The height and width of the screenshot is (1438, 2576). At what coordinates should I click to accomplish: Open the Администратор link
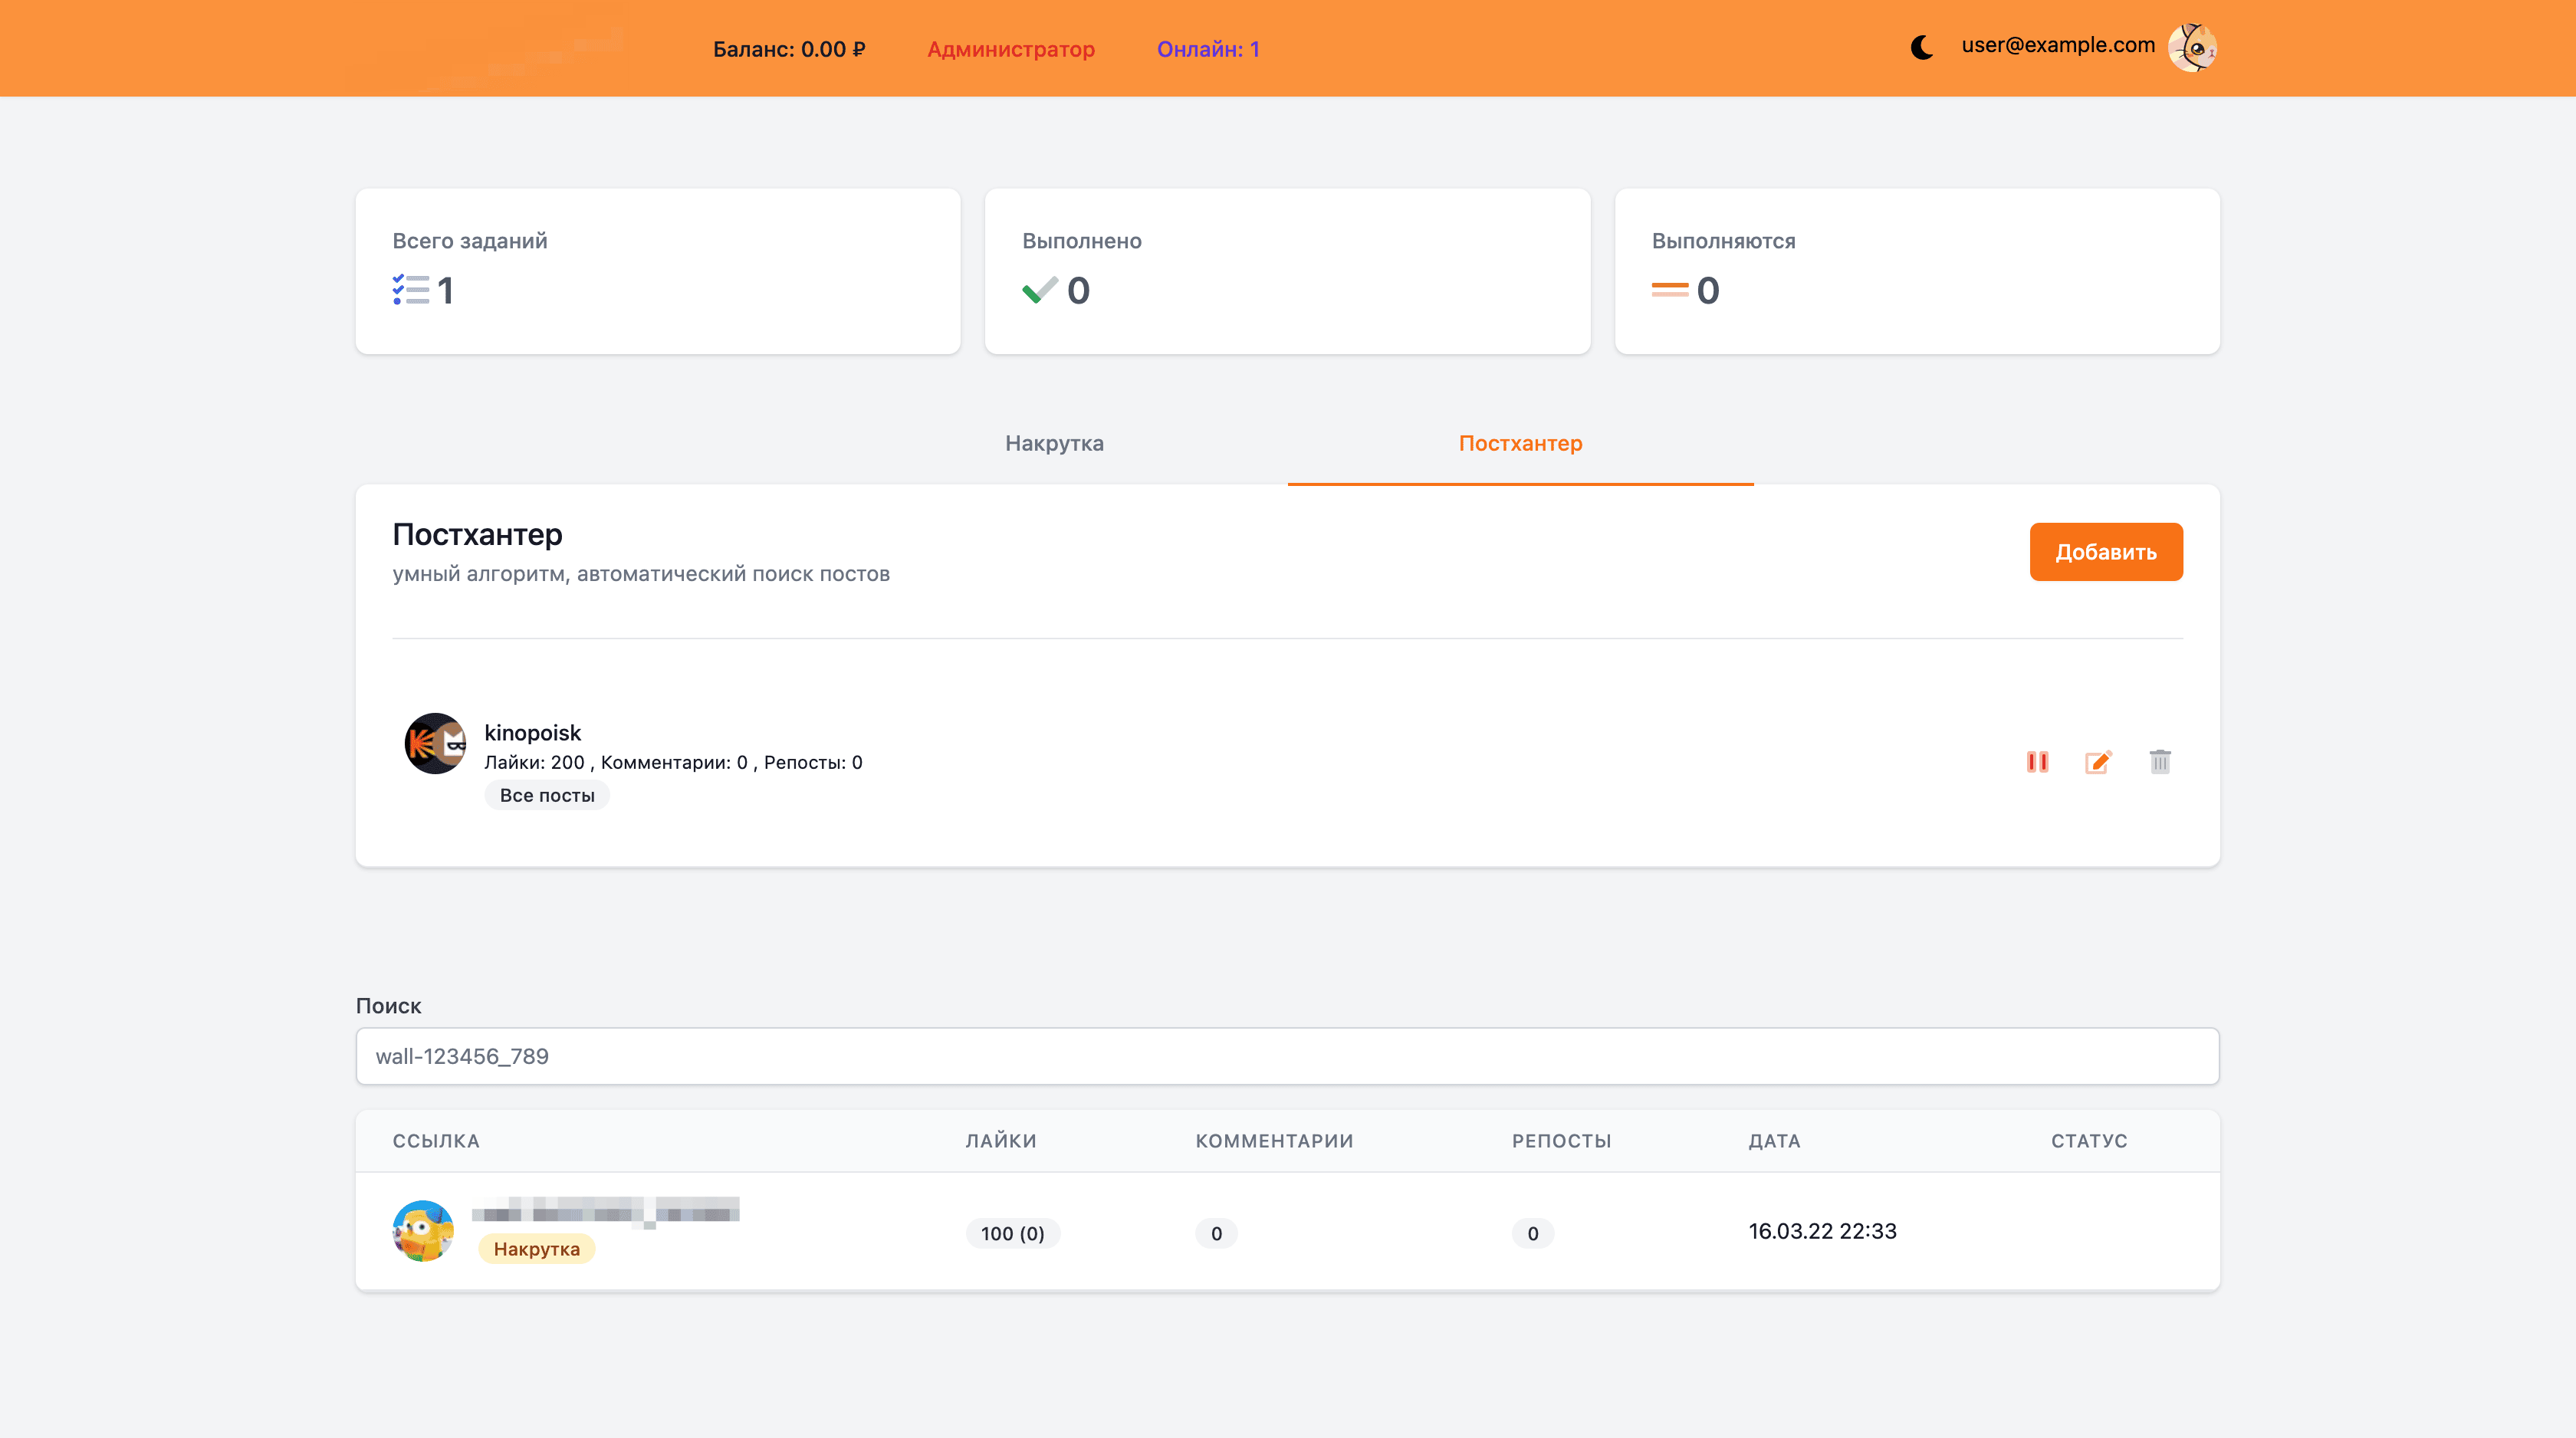[1010, 49]
